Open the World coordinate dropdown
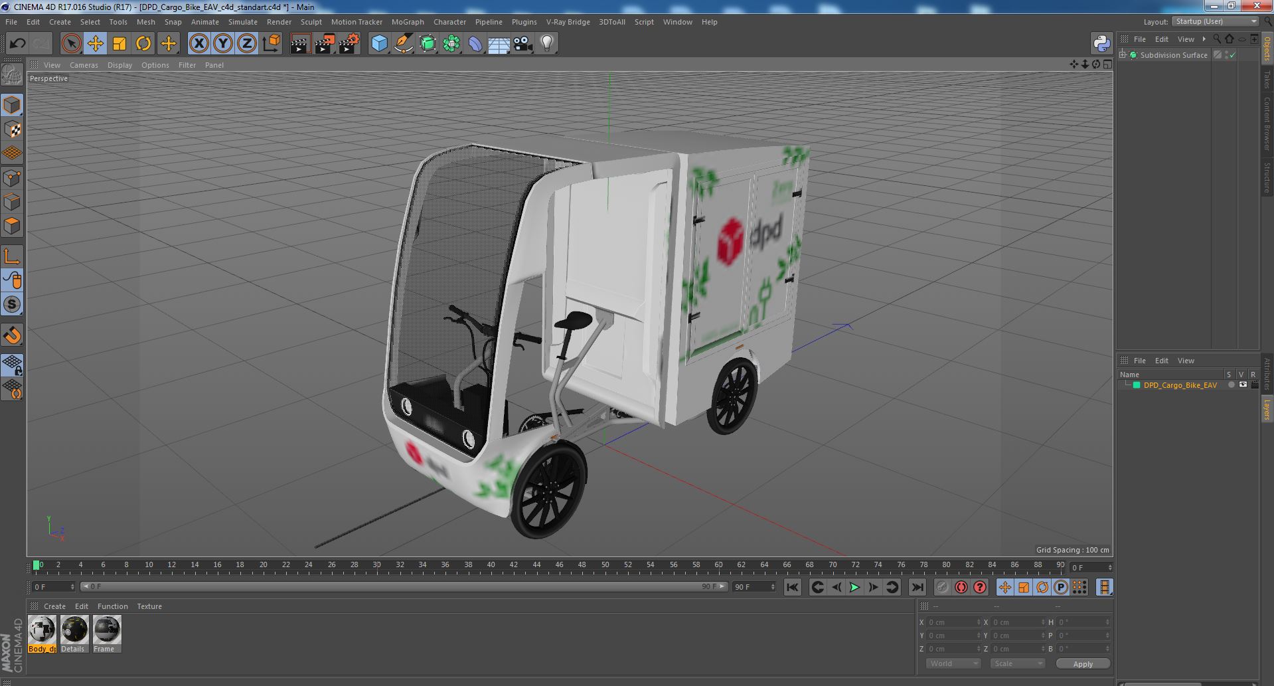 [953, 663]
